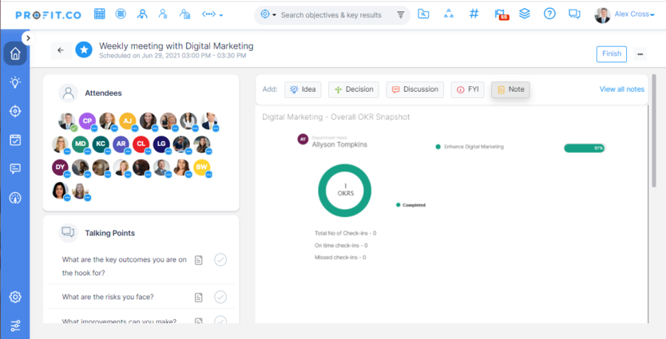
Task: Select the KC attendee avatar
Action: [x=101, y=144]
